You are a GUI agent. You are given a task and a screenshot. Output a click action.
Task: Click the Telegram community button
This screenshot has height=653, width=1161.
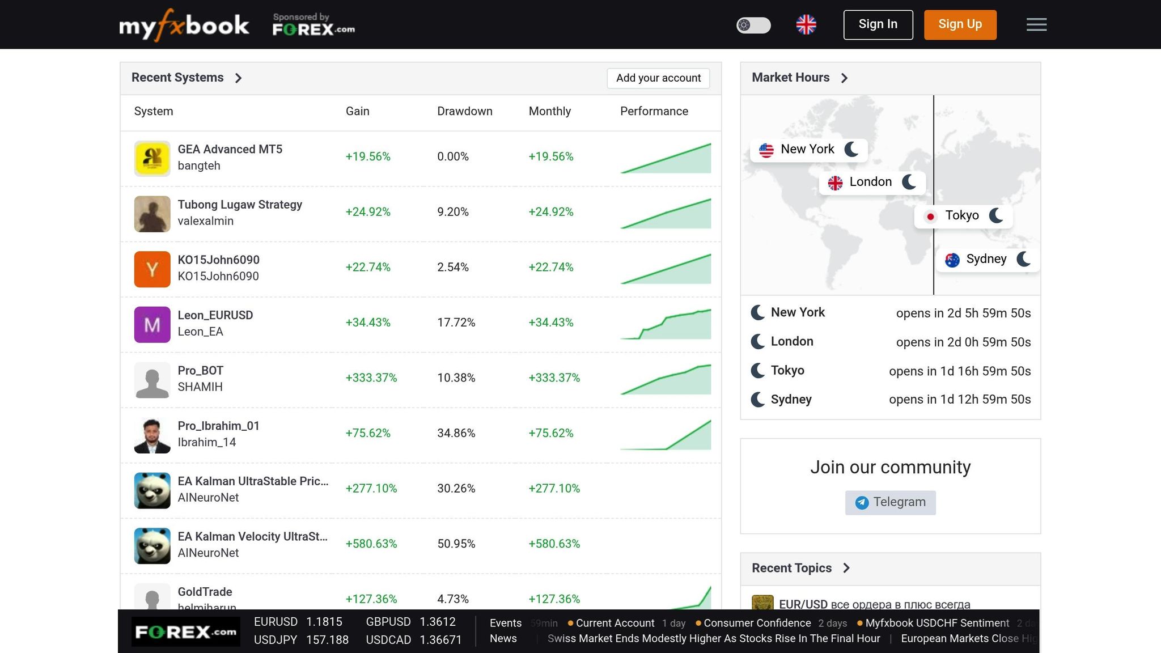pyautogui.click(x=890, y=502)
